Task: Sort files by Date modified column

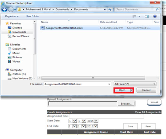Action: click(x=108, y=22)
